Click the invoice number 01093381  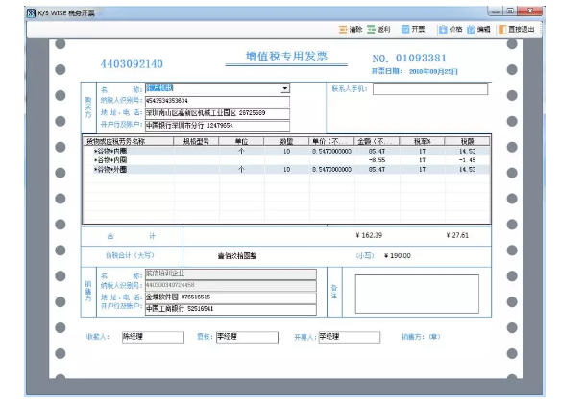tap(421, 59)
